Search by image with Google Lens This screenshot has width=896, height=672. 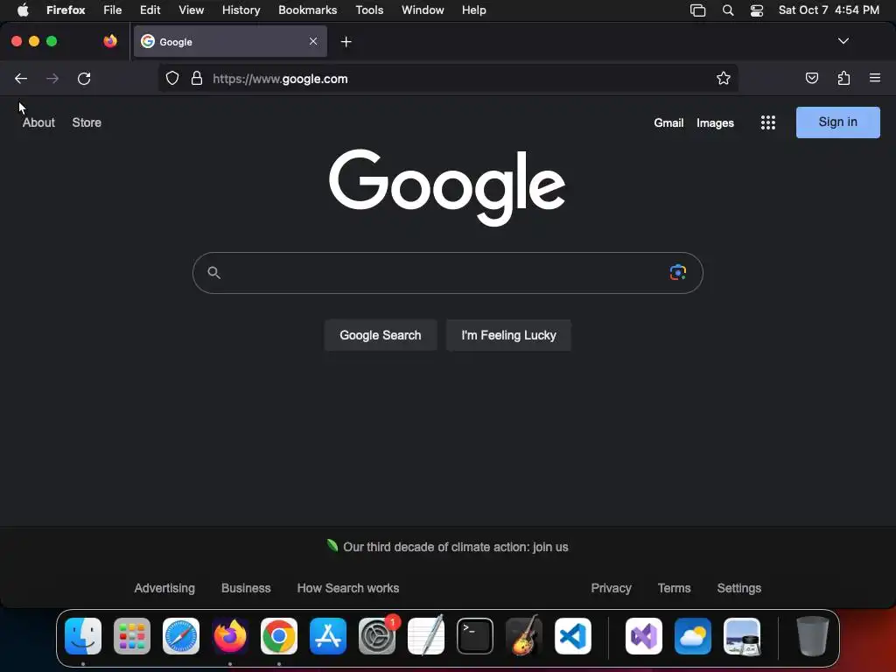(x=678, y=273)
